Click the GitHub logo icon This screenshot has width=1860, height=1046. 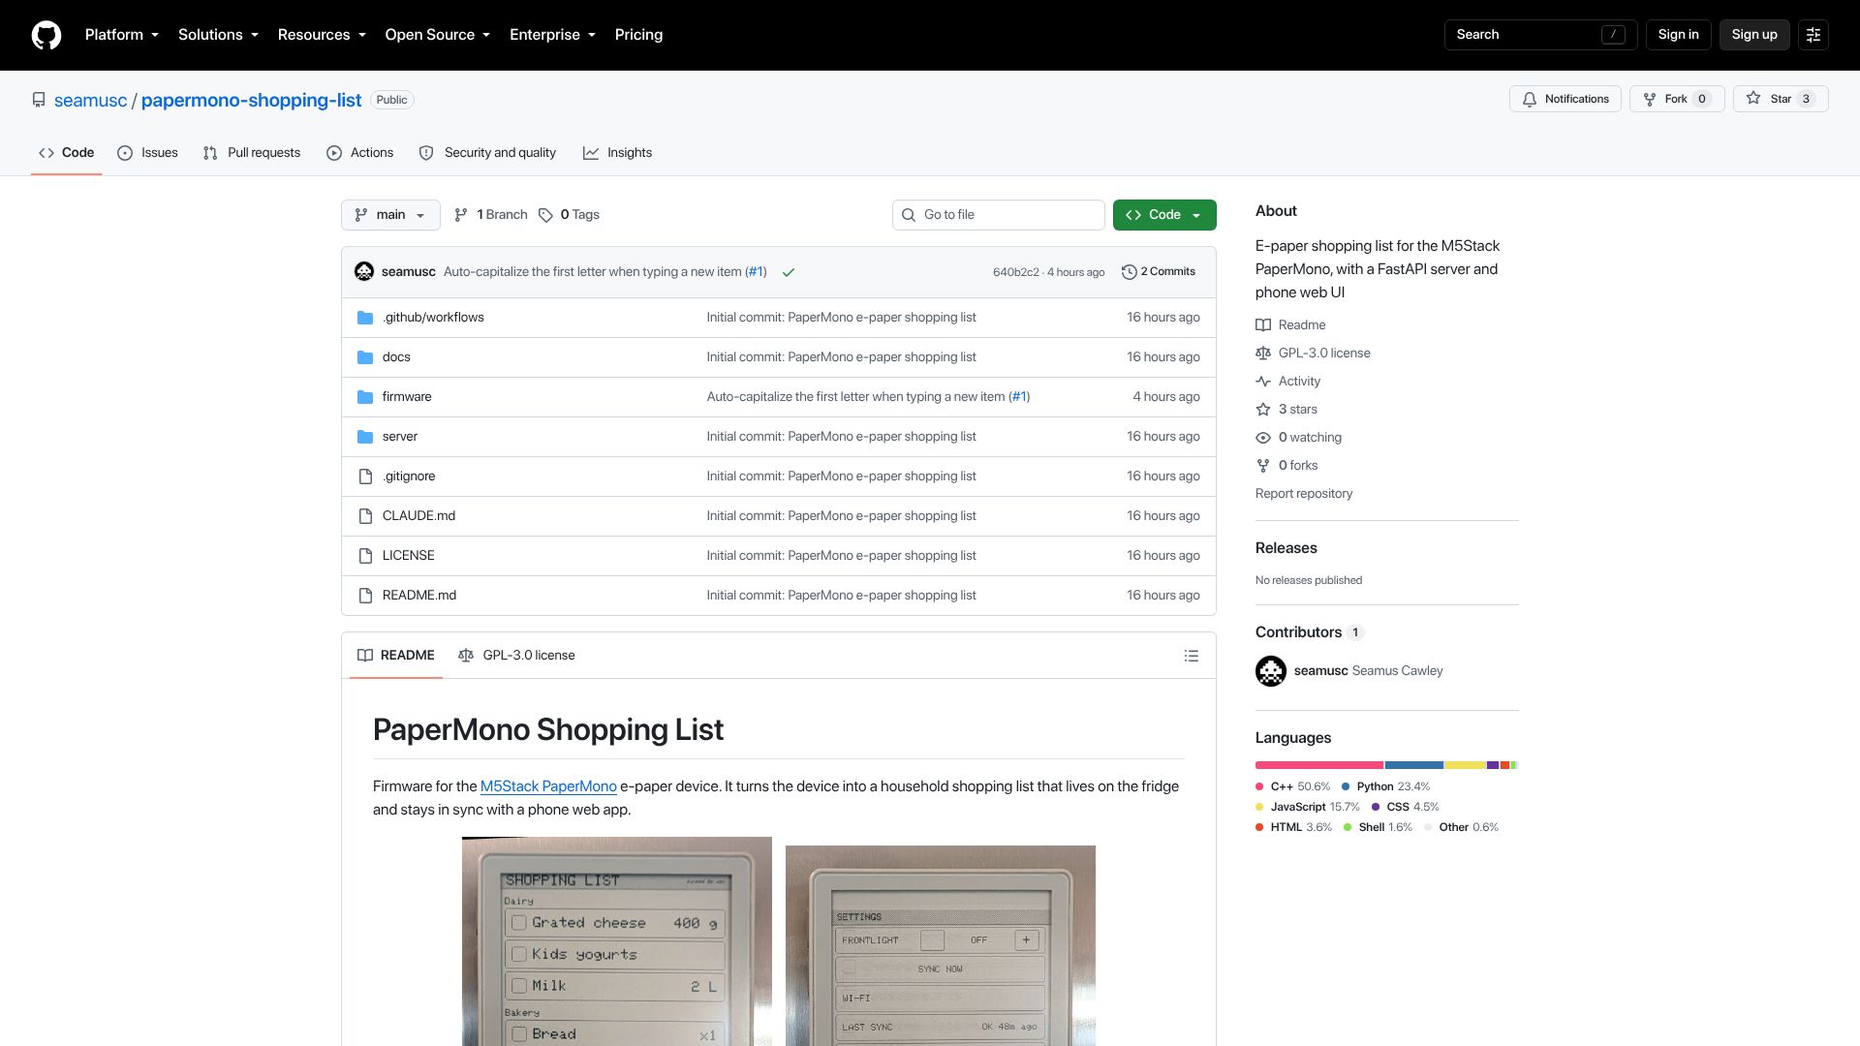click(46, 35)
